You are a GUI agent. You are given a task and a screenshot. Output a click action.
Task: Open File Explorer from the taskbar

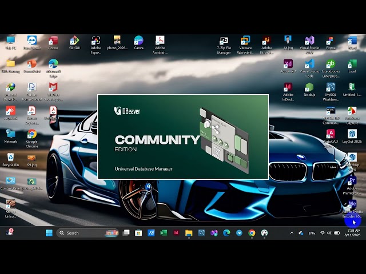tap(189, 233)
